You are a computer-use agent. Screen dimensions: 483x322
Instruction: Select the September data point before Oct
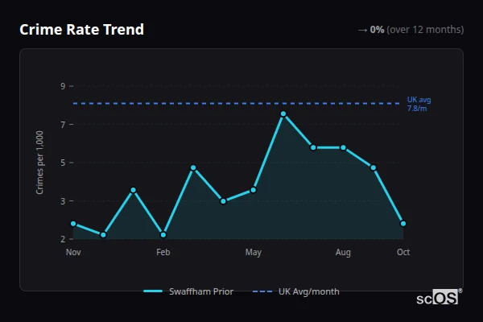373,167
